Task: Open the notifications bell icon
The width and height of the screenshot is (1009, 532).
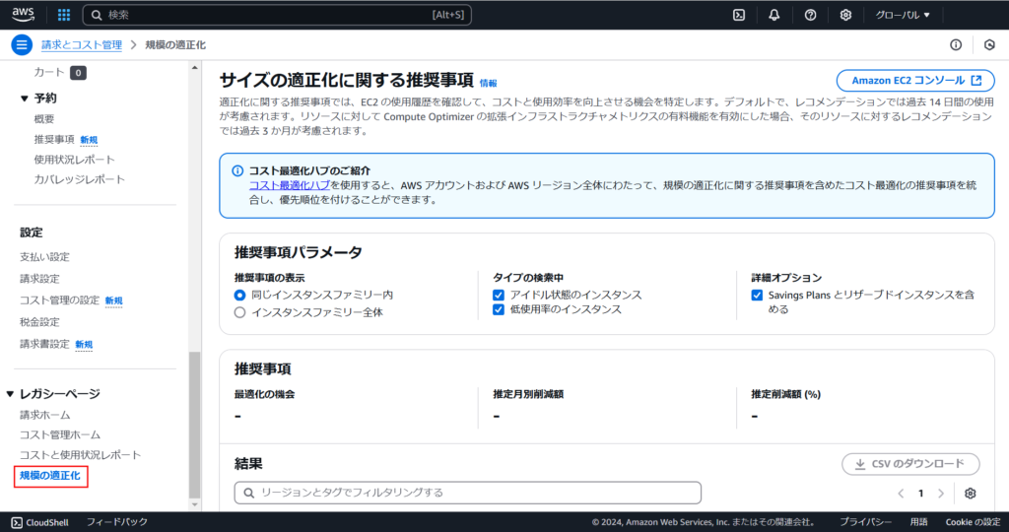Action: point(774,15)
